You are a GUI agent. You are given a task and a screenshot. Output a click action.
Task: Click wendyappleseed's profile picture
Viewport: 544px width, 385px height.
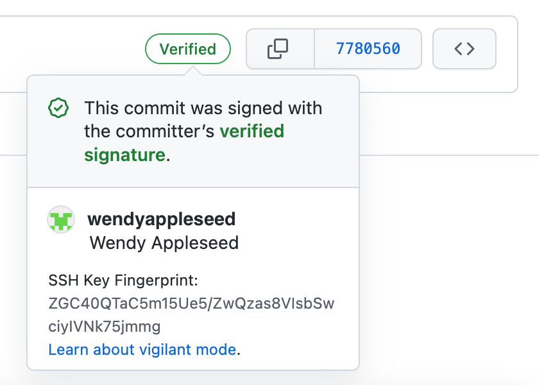[x=60, y=219]
